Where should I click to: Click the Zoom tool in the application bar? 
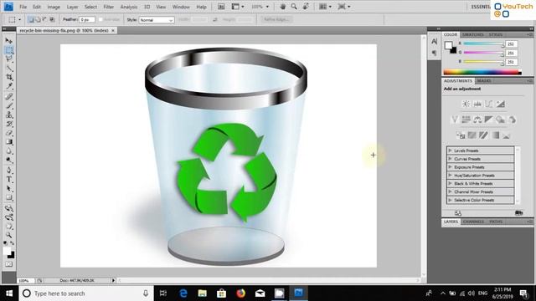point(294,7)
